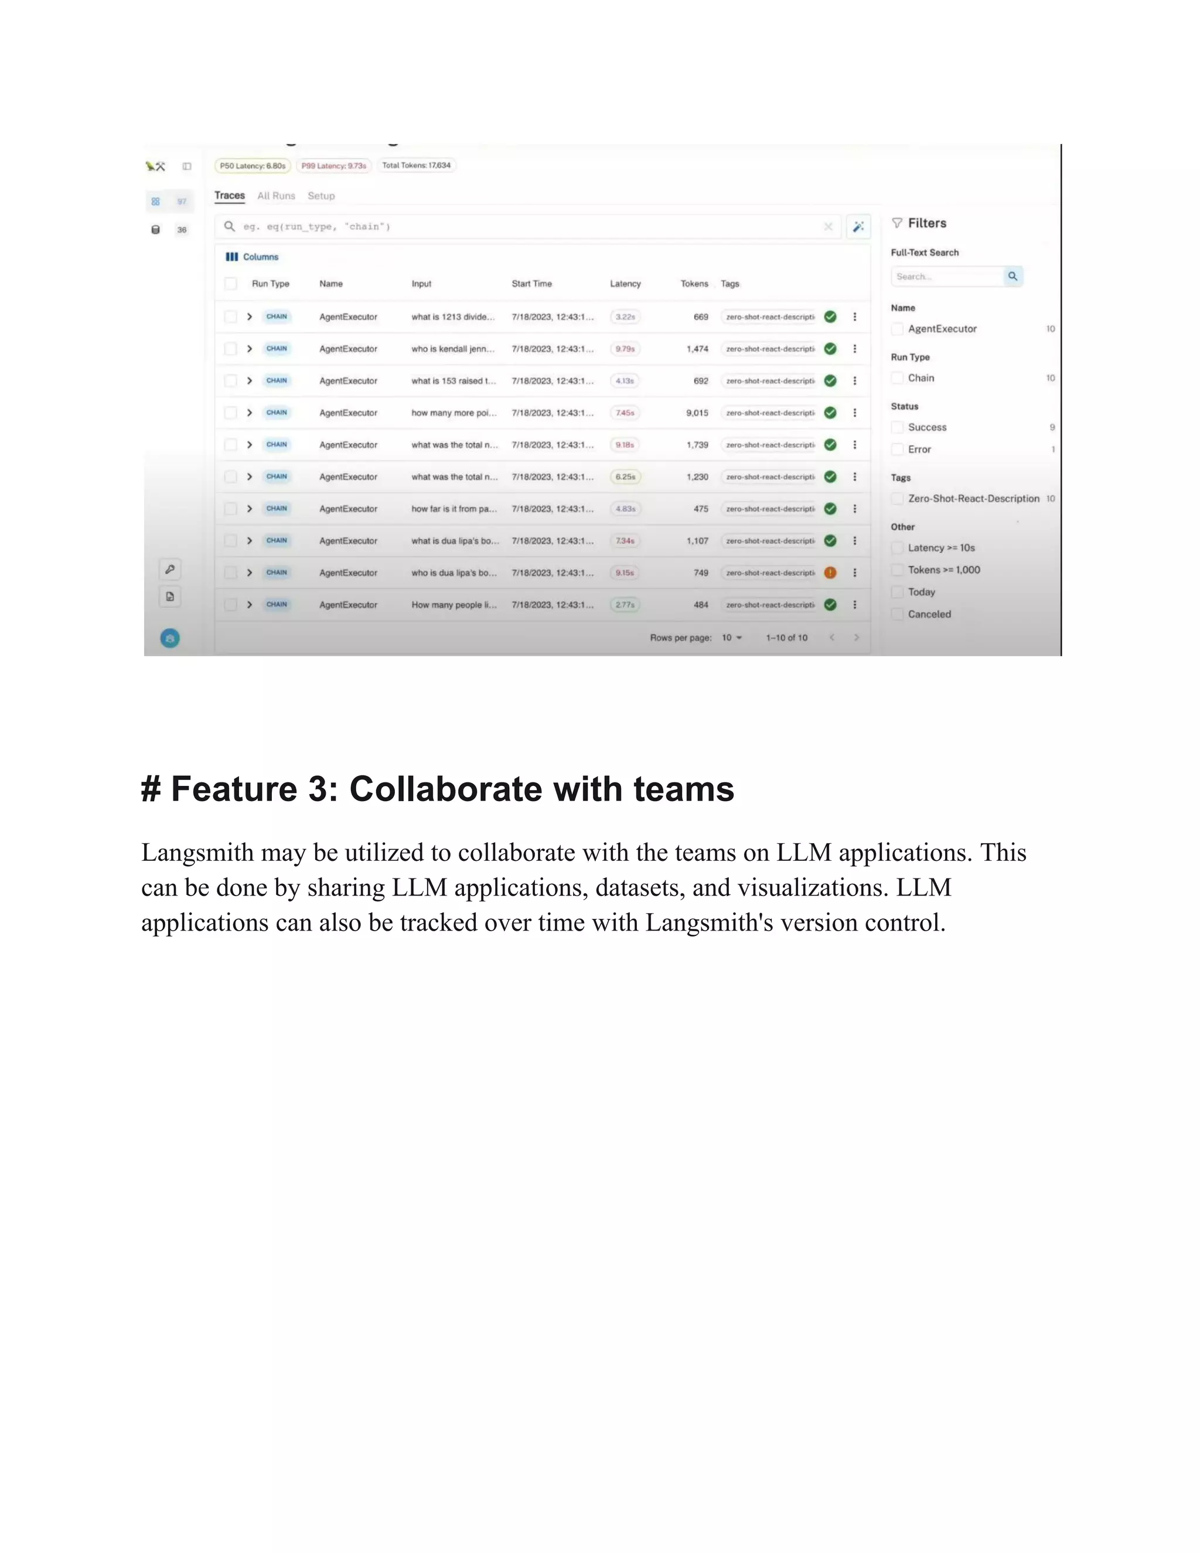Screen dimensions: 1200x1553
Task: Open the three-dot menu for 'who is kendall jenn' row
Action: 854,349
